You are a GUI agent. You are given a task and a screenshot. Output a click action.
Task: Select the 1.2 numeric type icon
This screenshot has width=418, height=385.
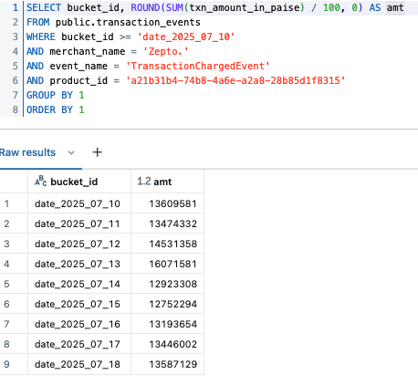click(x=144, y=182)
